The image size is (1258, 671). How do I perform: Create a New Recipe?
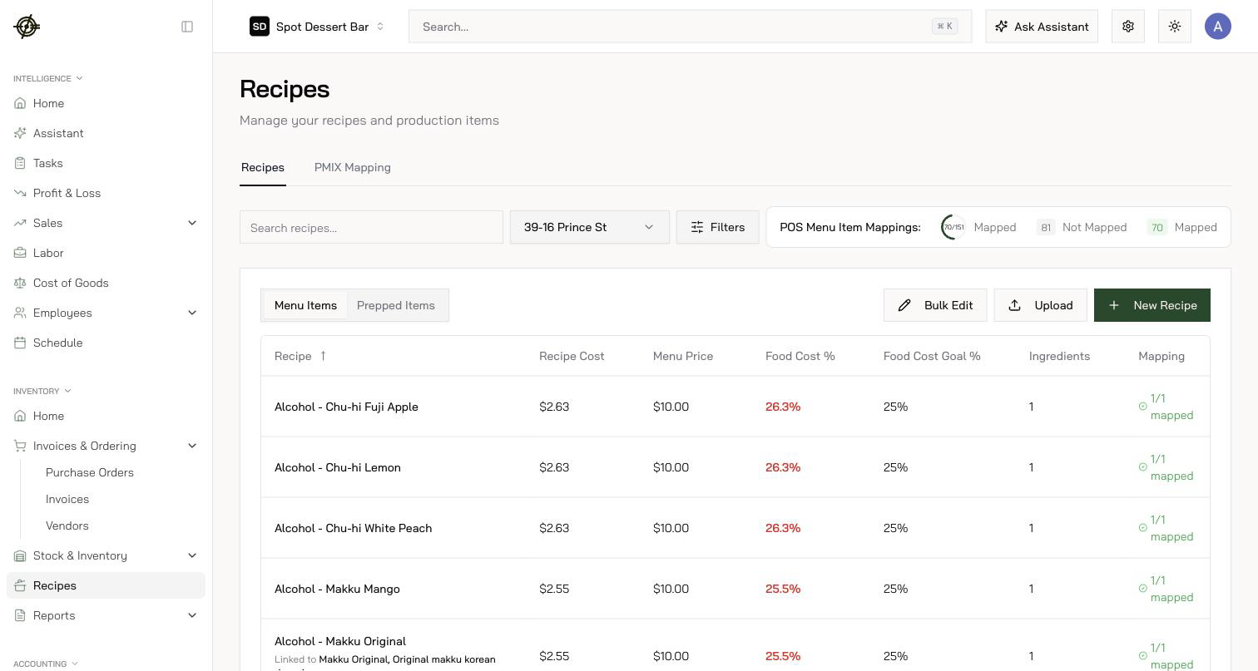(1152, 305)
